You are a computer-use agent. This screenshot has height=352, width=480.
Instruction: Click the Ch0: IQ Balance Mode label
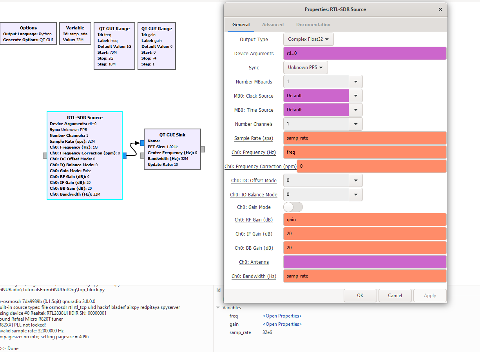[254, 194]
